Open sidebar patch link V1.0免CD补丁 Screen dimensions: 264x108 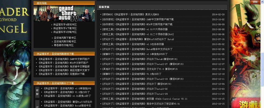tap(67, 92)
